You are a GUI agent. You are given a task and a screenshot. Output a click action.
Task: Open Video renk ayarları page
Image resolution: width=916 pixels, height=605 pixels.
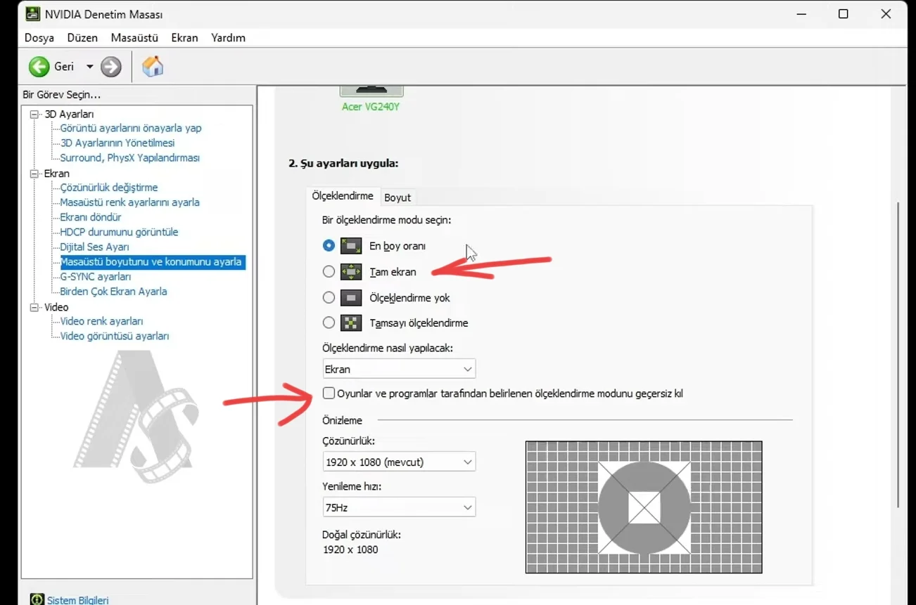coord(101,321)
